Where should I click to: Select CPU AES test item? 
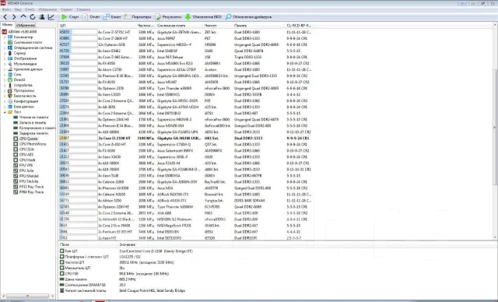pos(26,155)
